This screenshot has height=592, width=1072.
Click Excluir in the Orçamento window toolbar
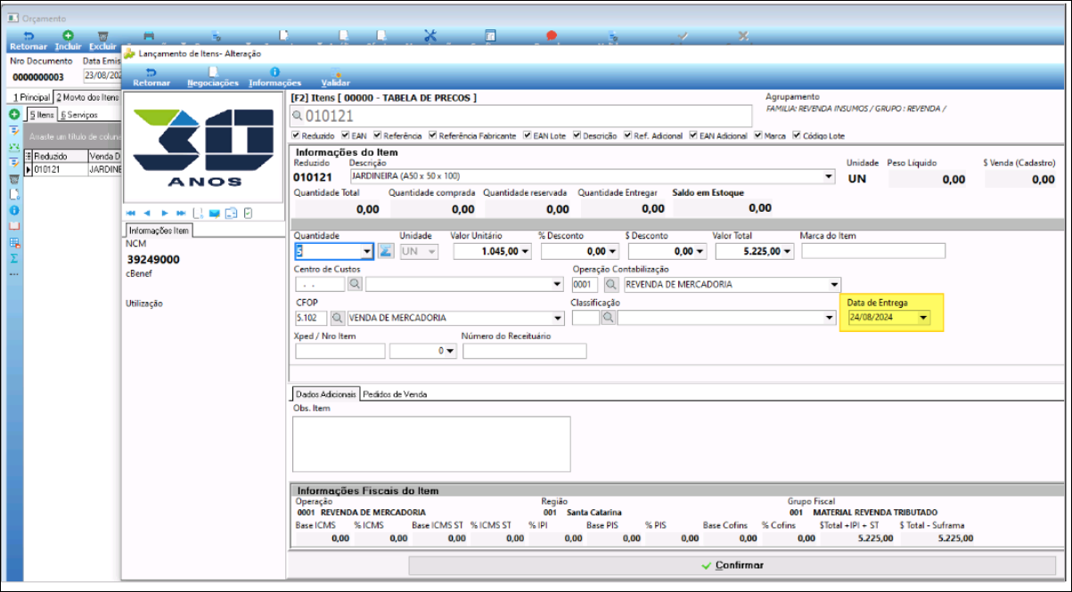pyautogui.click(x=102, y=41)
